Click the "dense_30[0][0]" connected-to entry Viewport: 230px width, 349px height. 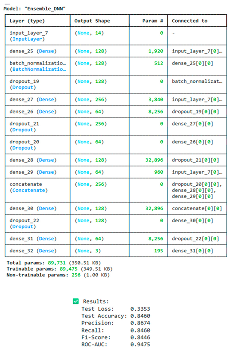pos(193,221)
